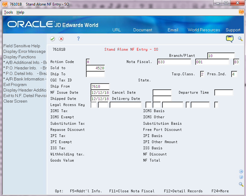The width and height of the screenshot is (246, 196).
Task: Choose Display Header Additional sidebar option
Action: click(x=25, y=90)
